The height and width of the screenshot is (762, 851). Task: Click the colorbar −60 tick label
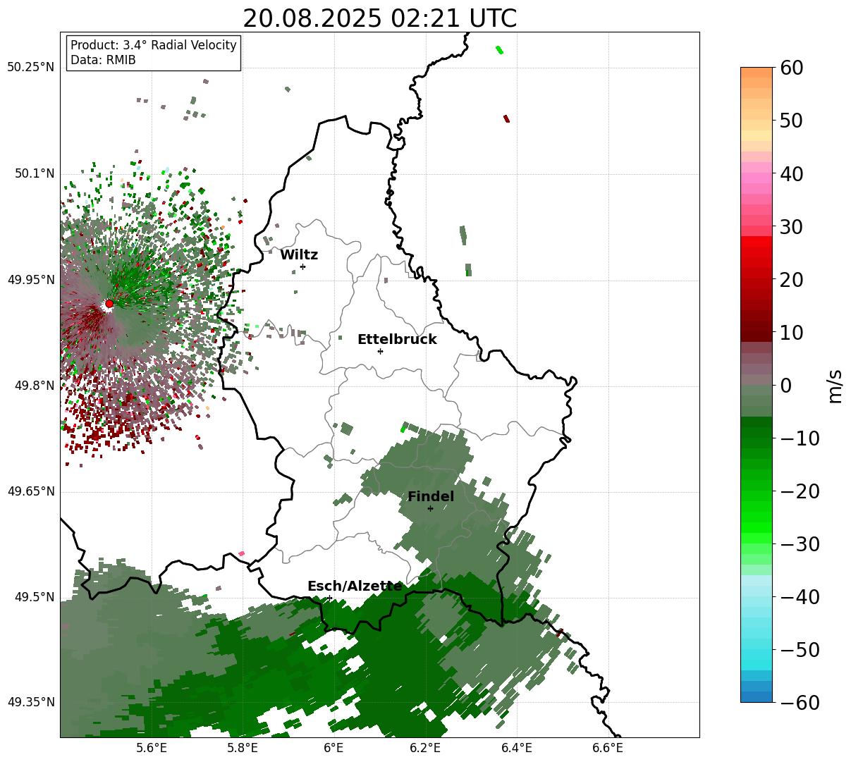[x=800, y=702]
